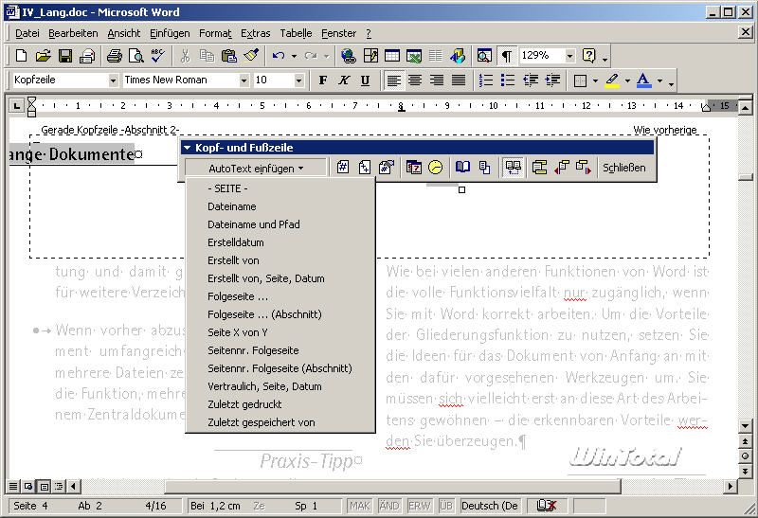This screenshot has width=758, height=518.
Task: Choose Dateiname und Pfad entry
Action: coord(280,224)
